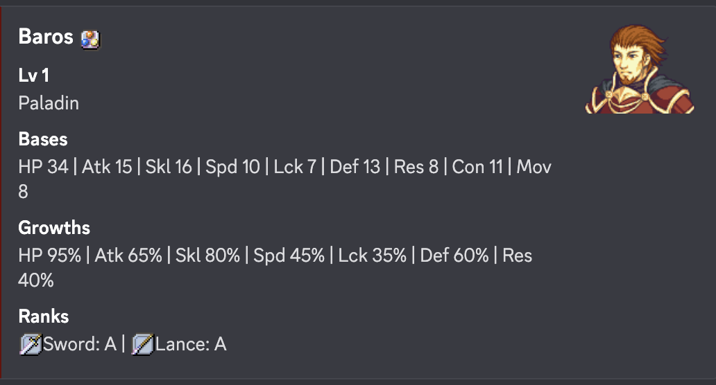Click the Baros embed title

[x=46, y=37]
